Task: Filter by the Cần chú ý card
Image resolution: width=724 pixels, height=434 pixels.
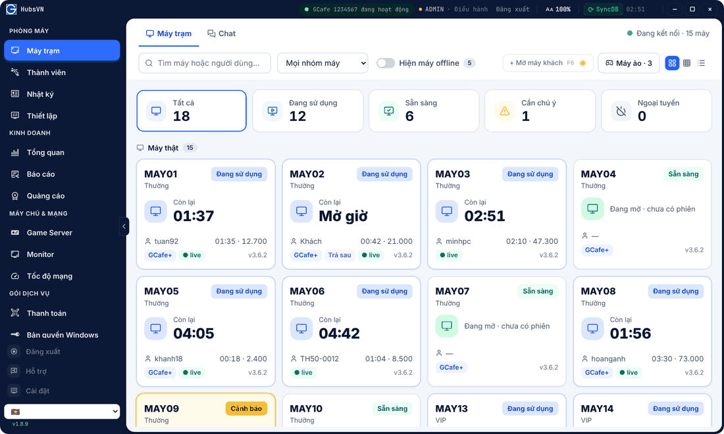Action: tap(540, 110)
